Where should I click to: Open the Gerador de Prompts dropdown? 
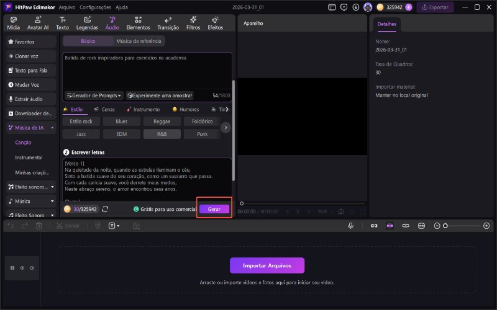point(93,95)
